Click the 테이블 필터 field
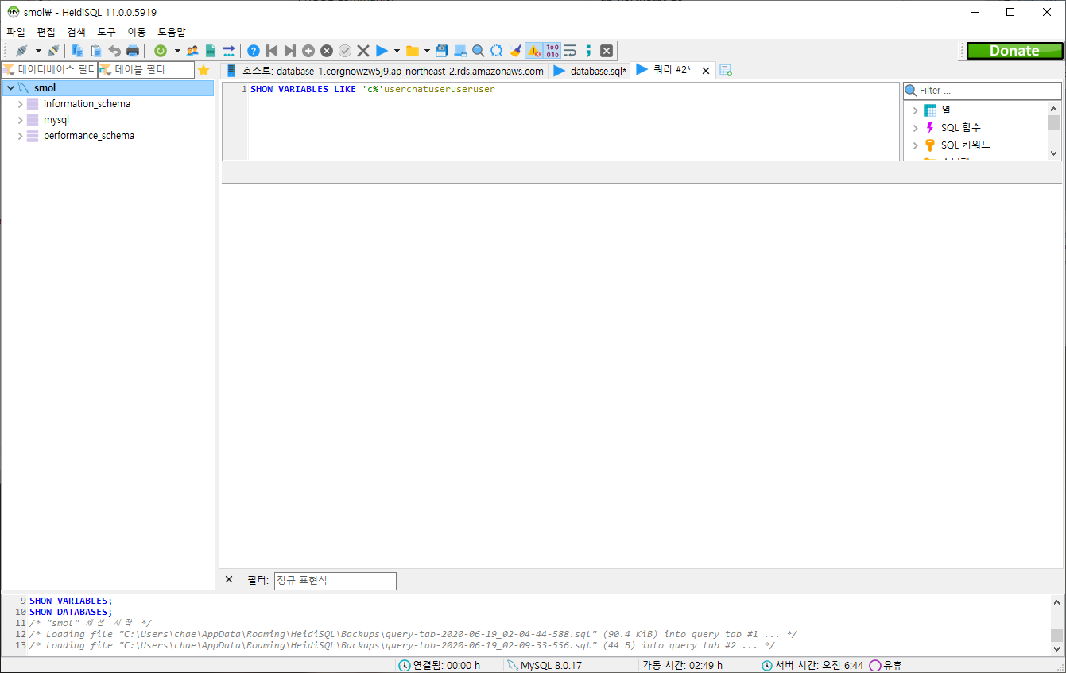1066x673 pixels. (x=146, y=70)
